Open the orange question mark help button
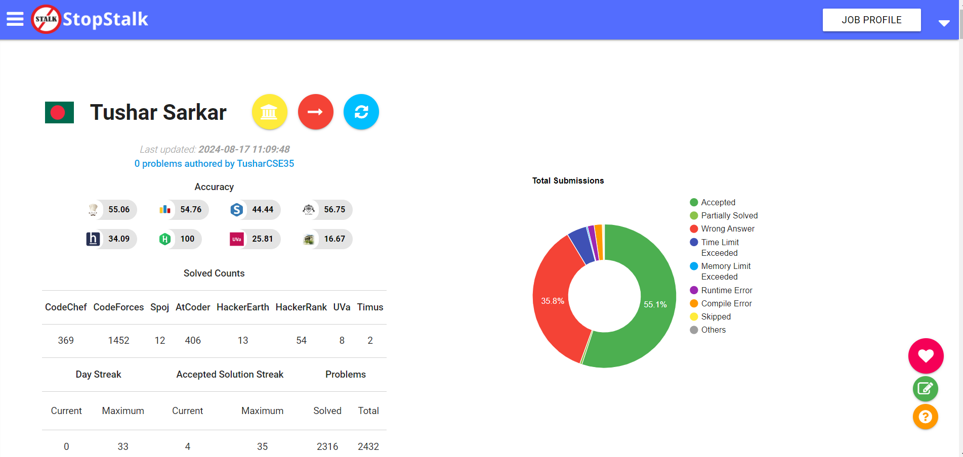Image resolution: width=963 pixels, height=457 pixels. 926,417
